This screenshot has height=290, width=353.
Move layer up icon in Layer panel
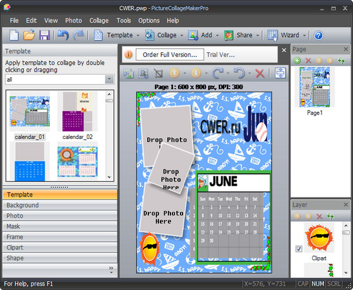point(297,216)
